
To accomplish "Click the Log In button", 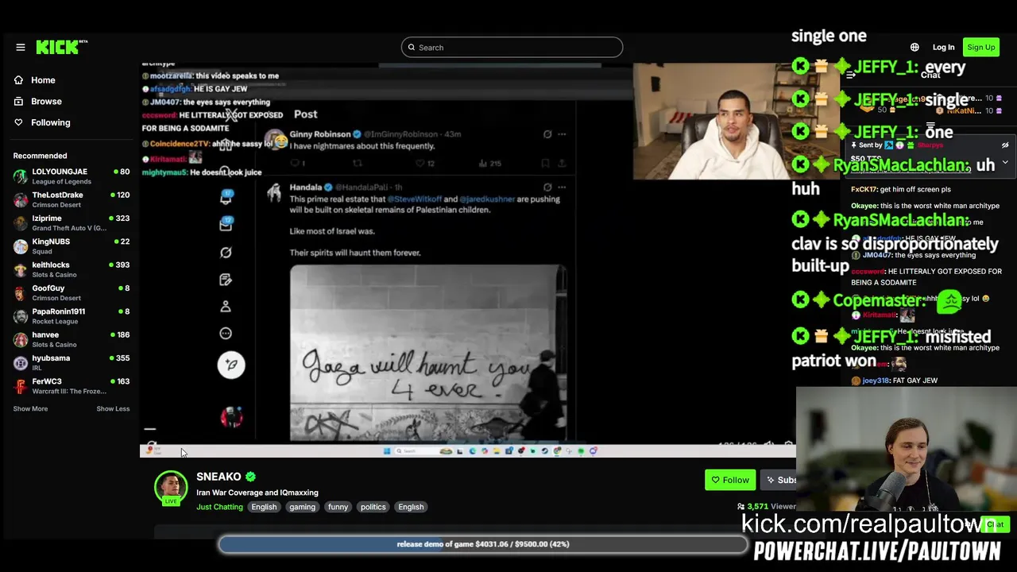I will pyautogui.click(x=943, y=47).
